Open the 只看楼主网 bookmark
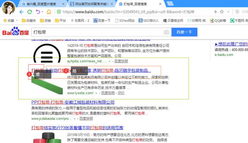 click(173, 20)
